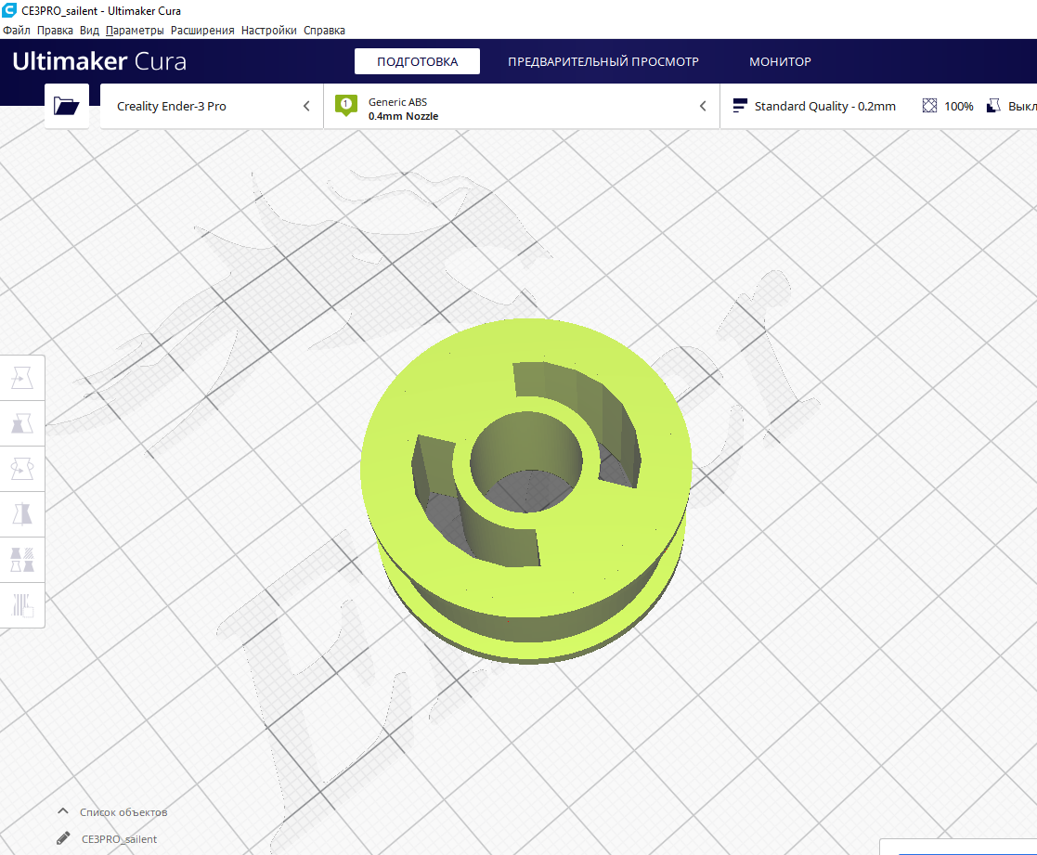Click the infill percentage icon
The width and height of the screenshot is (1037, 855).
point(929,106)
